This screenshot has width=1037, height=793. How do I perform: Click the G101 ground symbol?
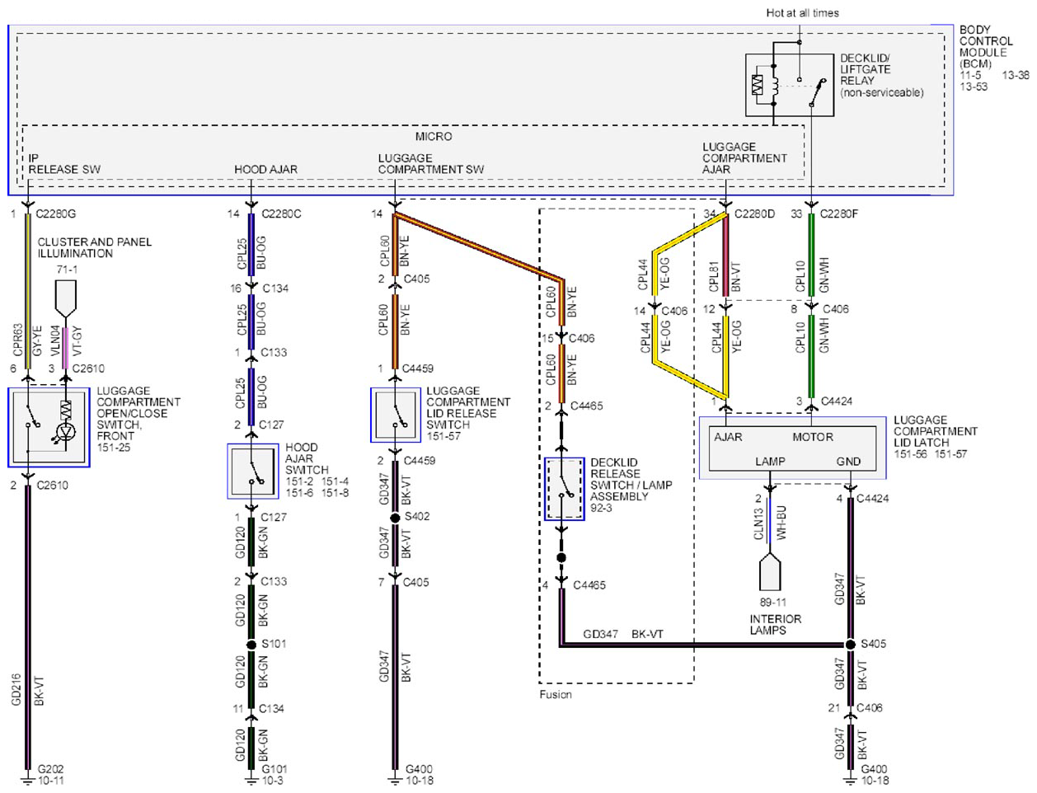coord(251,774)
